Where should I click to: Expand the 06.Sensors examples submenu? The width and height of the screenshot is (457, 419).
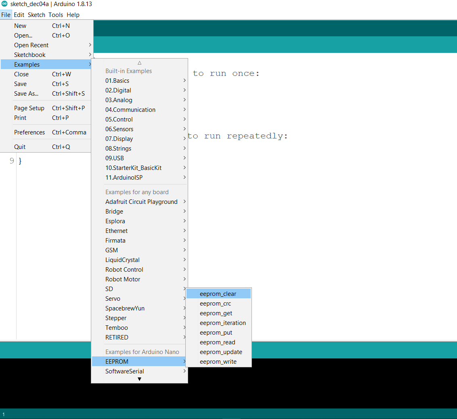point(139,129)
